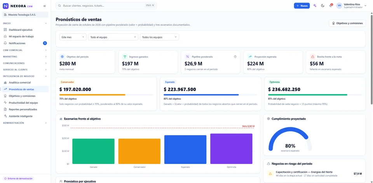Open the Todos los equipos dropdown
The width and height of the screenshot is (373, 183).
tap(159, 37)
